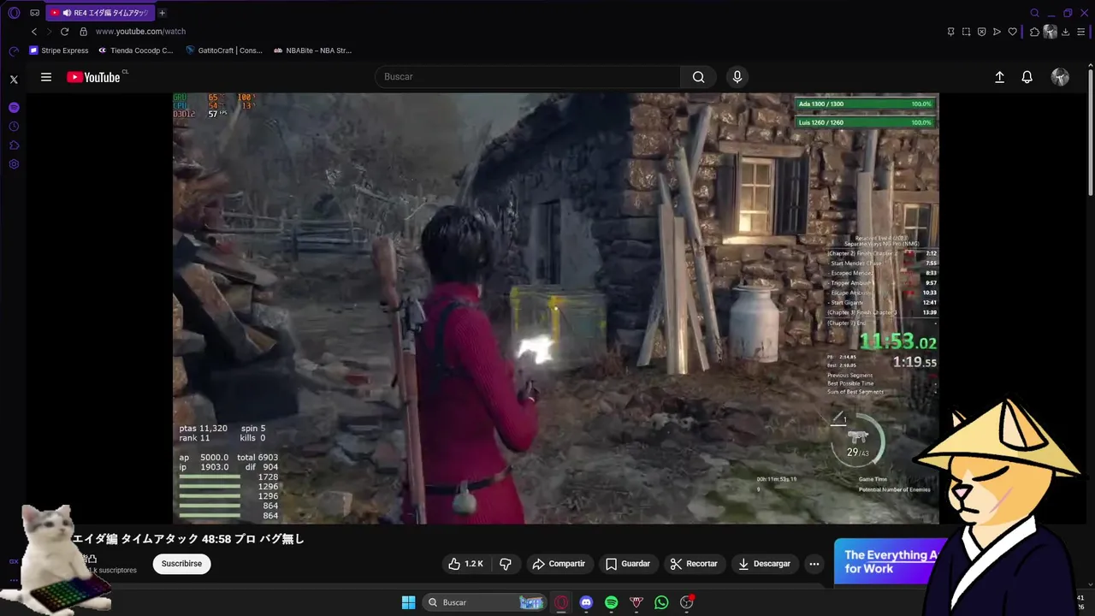Like the video with 1.2 K

tap(465, 564)
